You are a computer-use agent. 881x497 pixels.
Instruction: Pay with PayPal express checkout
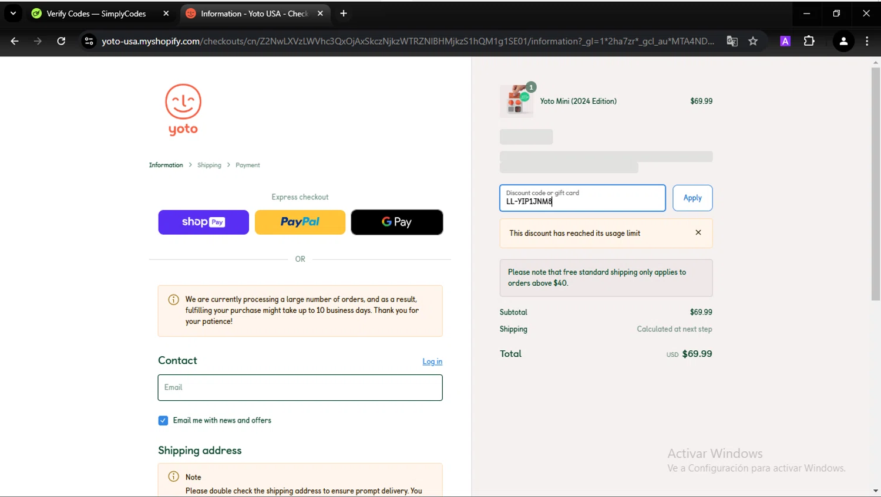click(x=300, y=222)
